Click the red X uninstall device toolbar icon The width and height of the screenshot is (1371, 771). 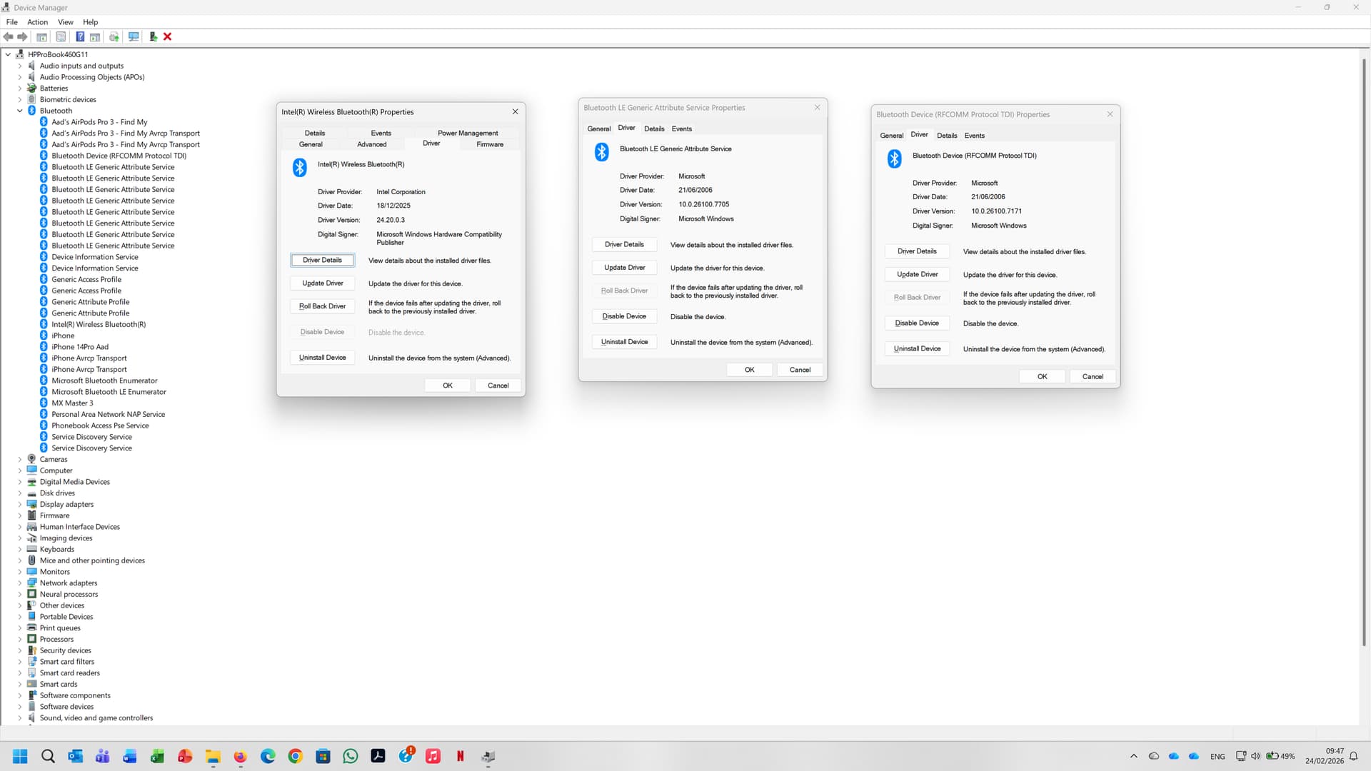point(168,36)
